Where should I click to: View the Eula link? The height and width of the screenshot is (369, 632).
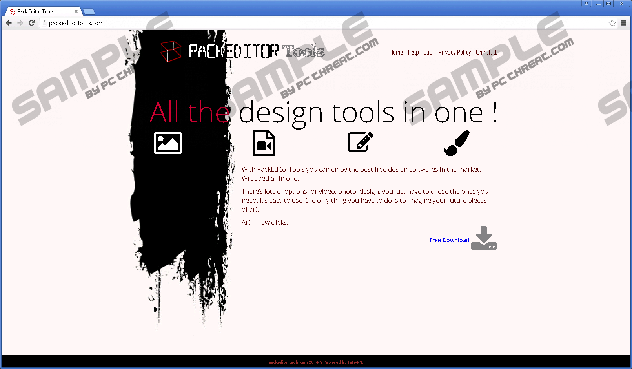pyautogui.click(x=428, y=53)
